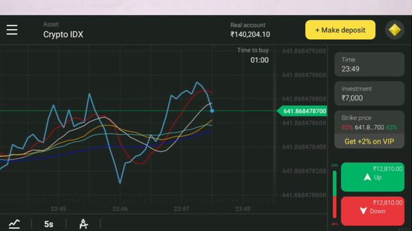Screen dimensions: 412x231
Task: Click the 23:46 time axis label
Action: 120,209
